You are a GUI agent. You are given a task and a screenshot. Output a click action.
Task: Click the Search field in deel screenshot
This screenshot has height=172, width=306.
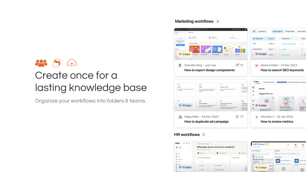[213, 161]
